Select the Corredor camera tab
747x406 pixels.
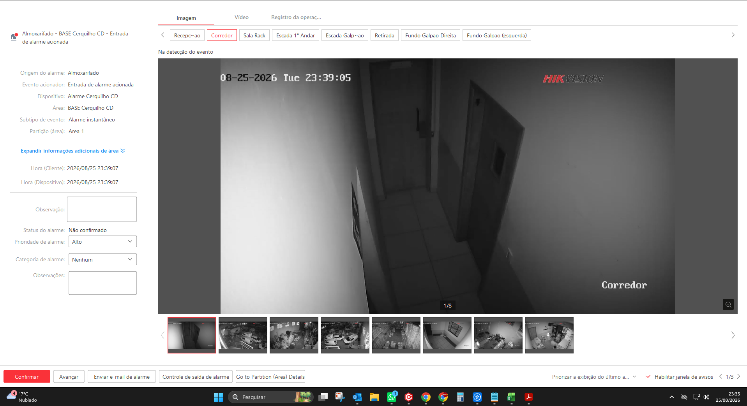point(222,35)
